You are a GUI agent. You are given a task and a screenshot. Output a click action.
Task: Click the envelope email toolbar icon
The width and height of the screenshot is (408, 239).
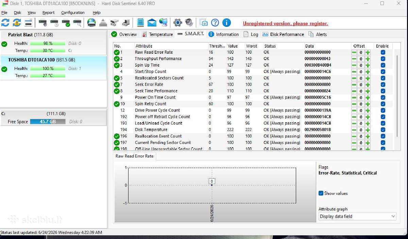click(x=152, y=23)
